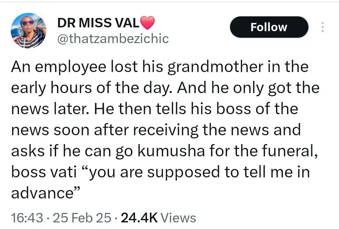Open the @thatzambezichic handle link
Viewport: 339px width, 229px height.
click(x=113, y=38)
